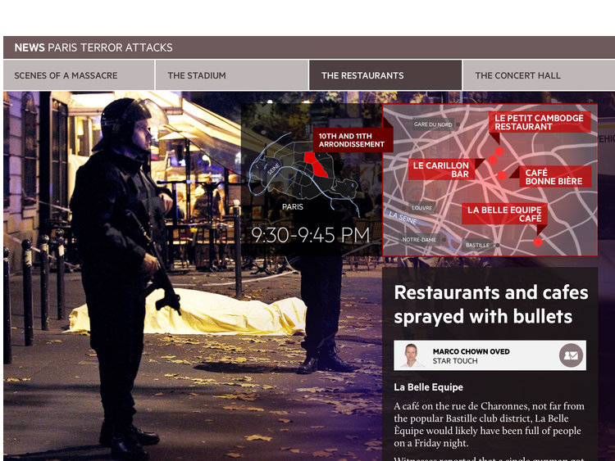Click the Marco Chown Oved byline name
Viewport: 615px width, 461px height.
coord(471,351)
